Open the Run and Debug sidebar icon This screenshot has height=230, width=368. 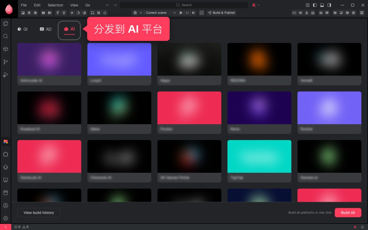click(x=6, y=75)
